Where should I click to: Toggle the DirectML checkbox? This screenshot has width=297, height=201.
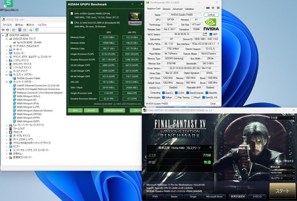pos(207,93)
